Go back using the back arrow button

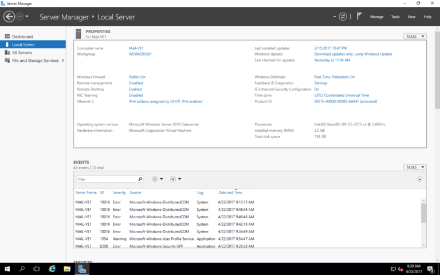coord(9,17)
